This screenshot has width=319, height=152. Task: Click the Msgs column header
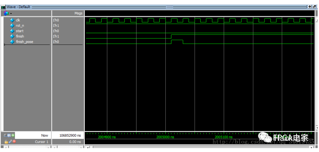click(x=78, y=13)
